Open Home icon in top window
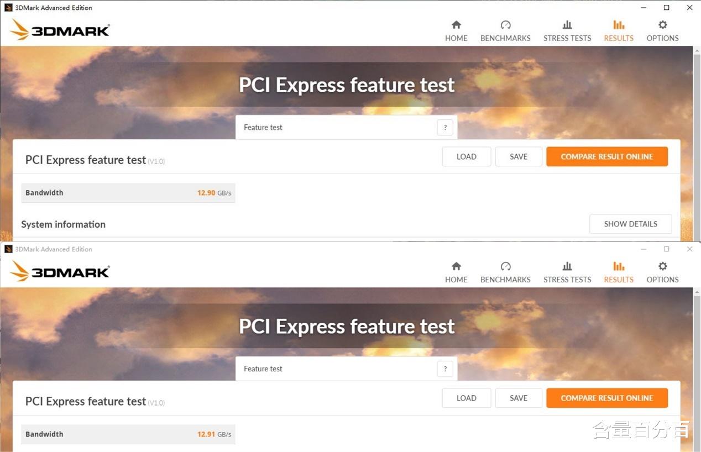The width and height of the screenshot is (701, 452). [x=456, y=25]
